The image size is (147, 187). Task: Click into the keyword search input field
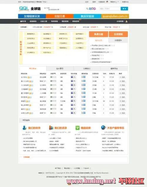click(x=110, y=8)
